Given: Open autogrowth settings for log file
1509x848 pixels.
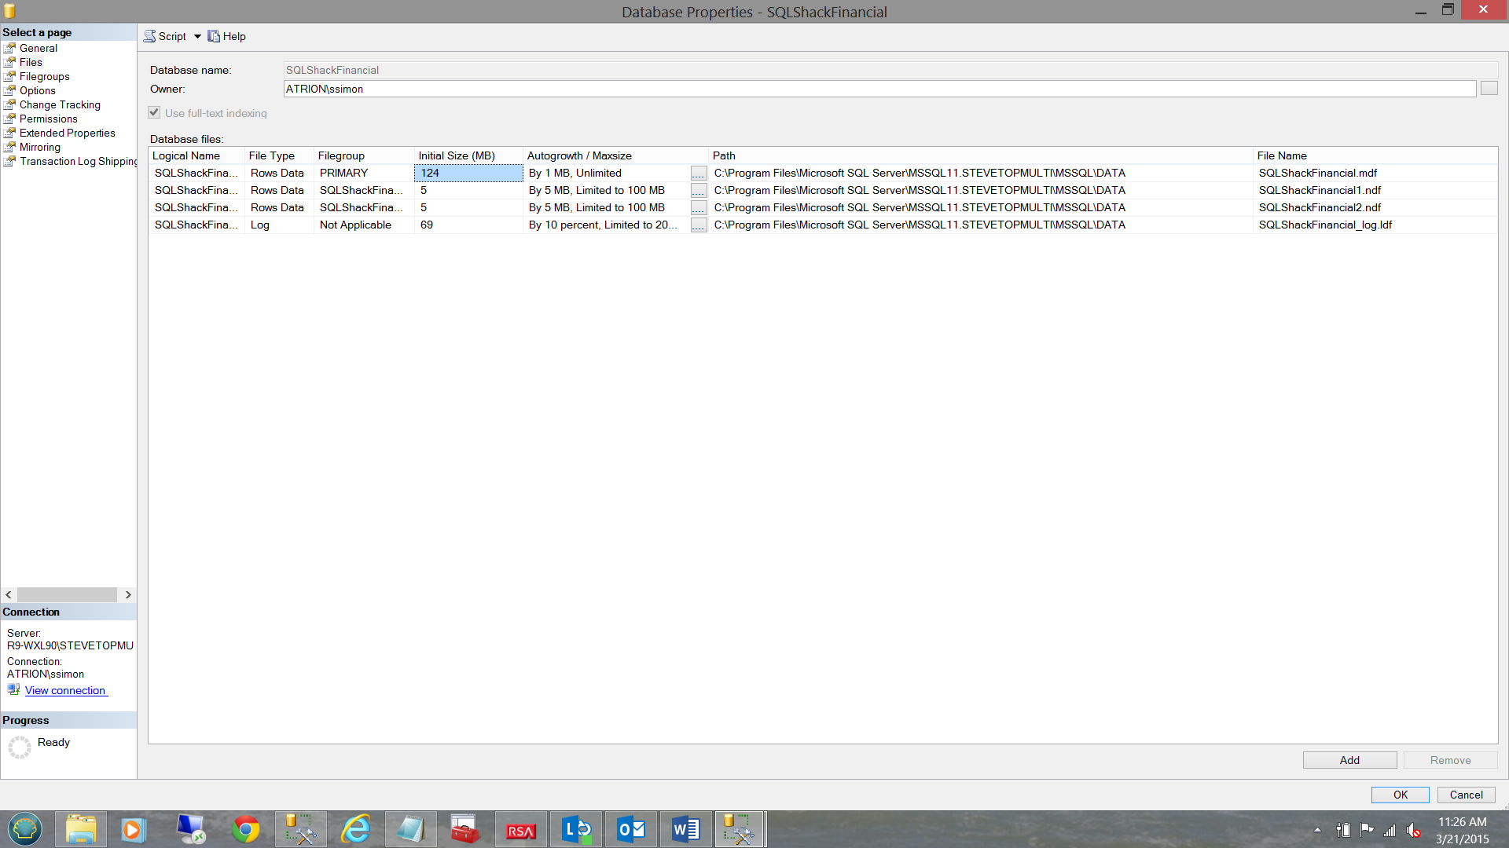Looking at the screenshot, I should tap(698, 225).
